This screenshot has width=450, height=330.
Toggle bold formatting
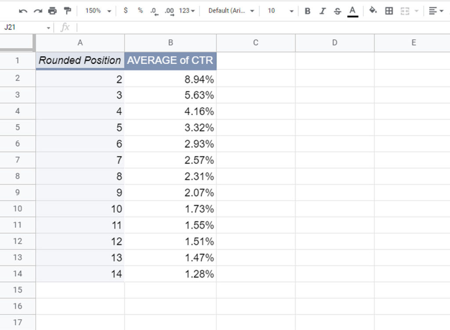(307, 11)
